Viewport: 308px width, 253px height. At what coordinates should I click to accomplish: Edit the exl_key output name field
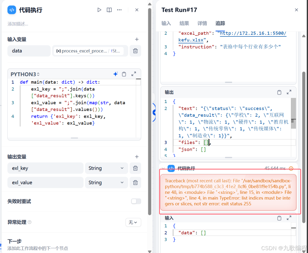coord(45,168)
